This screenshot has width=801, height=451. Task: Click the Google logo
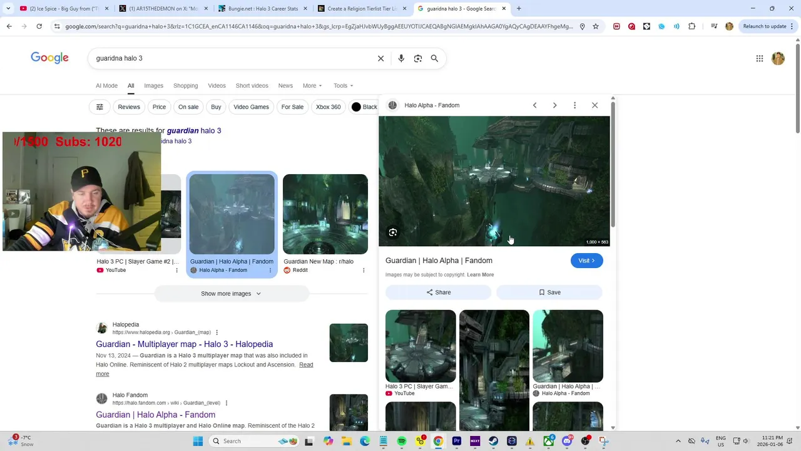tap(49, 58)
